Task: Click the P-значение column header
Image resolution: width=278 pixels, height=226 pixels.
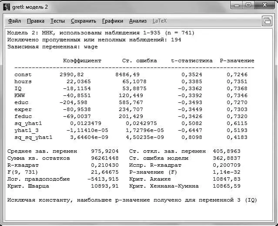Action: point(237,61)
